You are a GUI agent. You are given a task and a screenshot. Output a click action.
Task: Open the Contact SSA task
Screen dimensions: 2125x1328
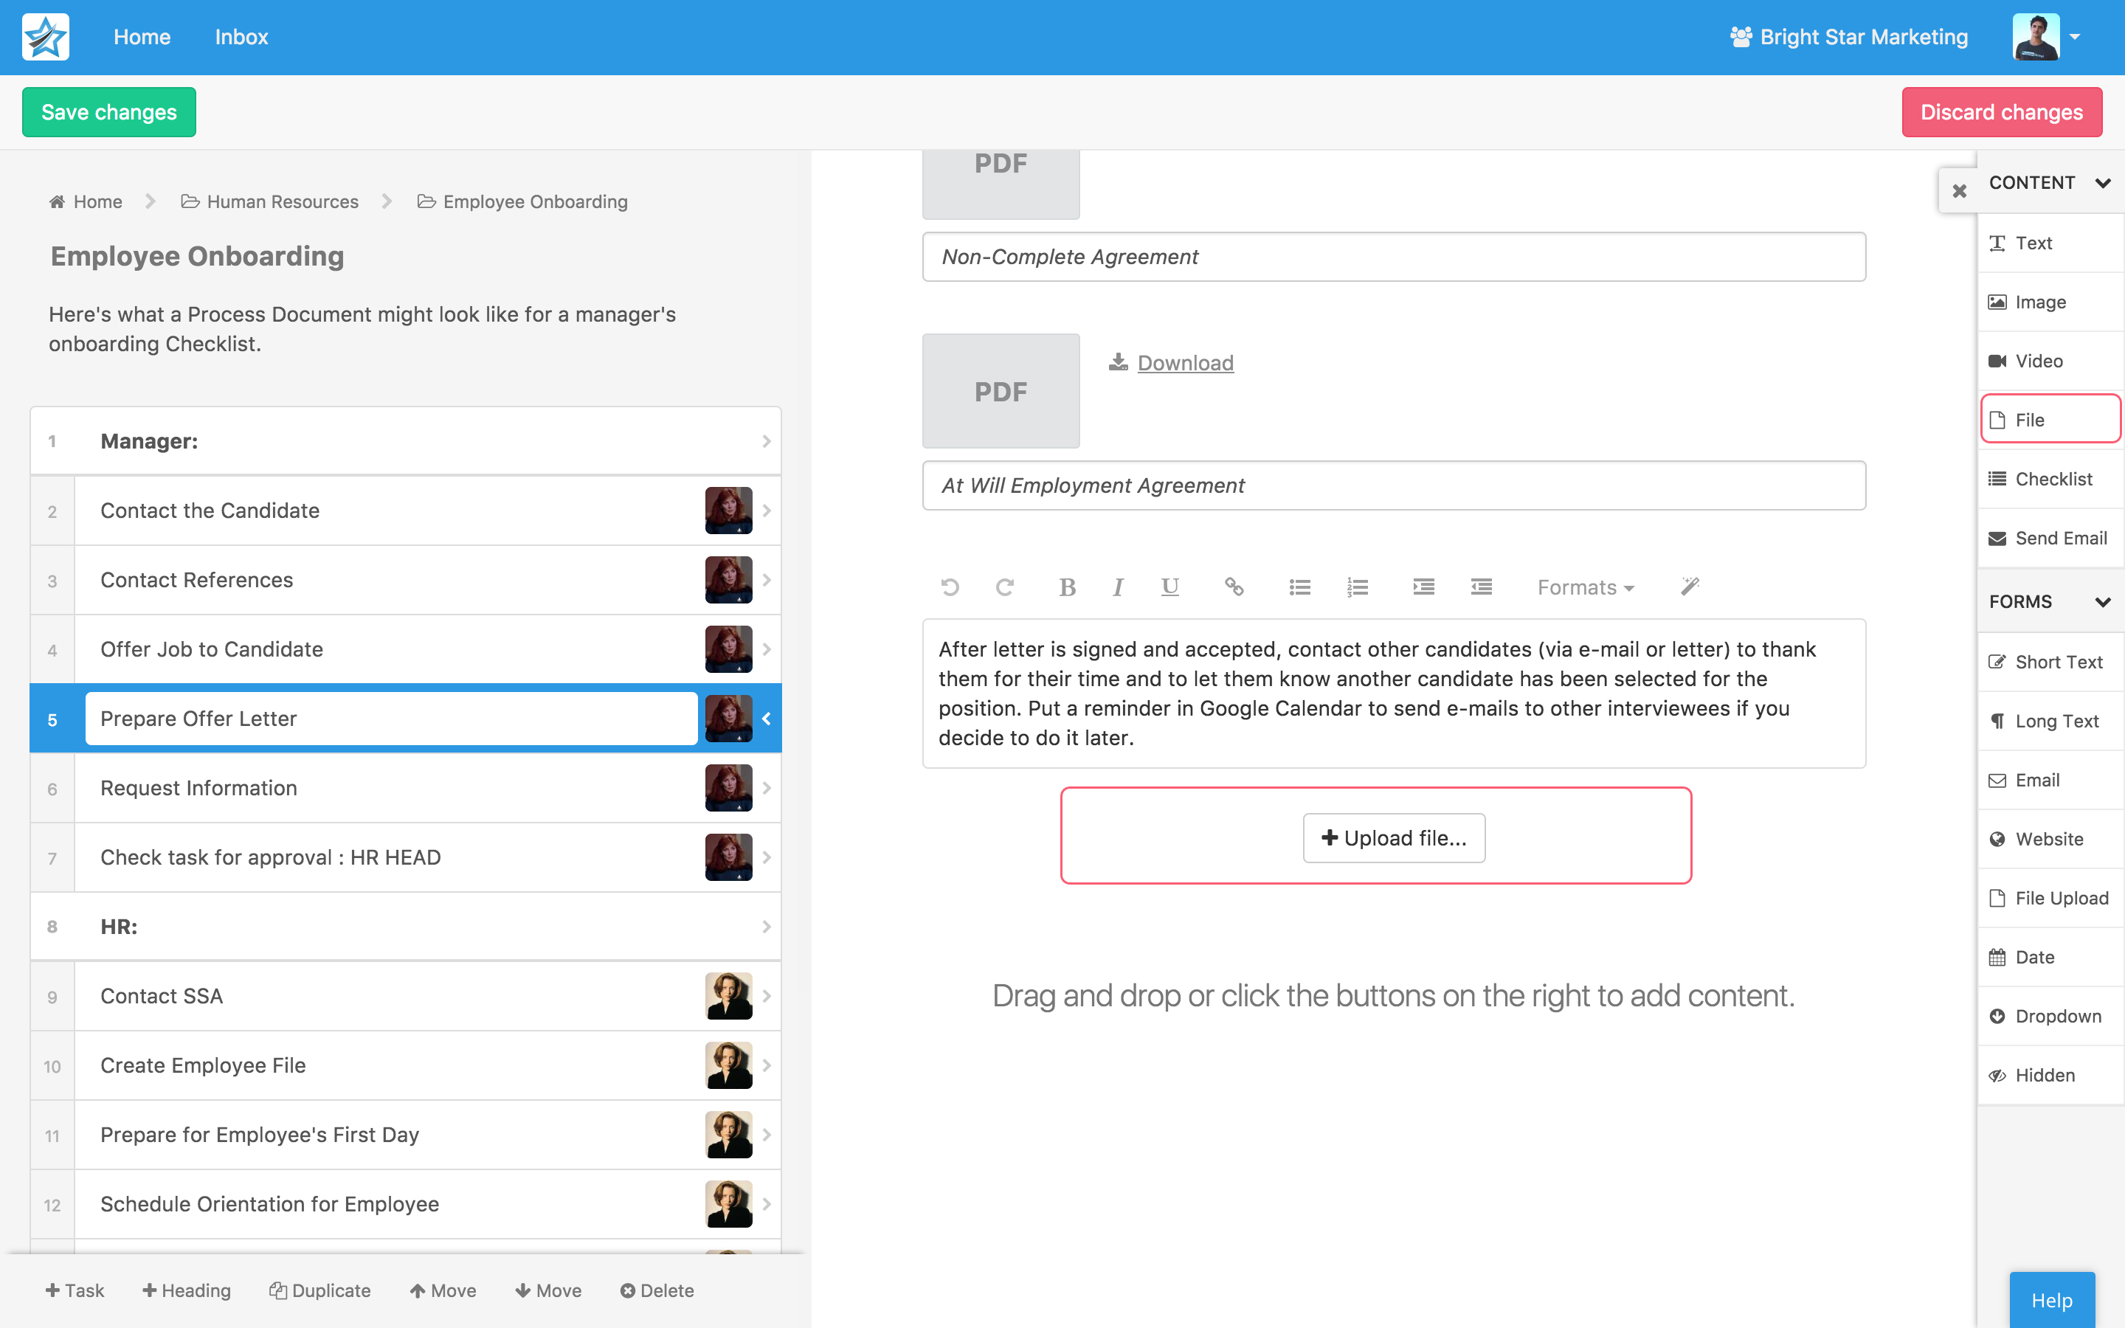[405, 996]
